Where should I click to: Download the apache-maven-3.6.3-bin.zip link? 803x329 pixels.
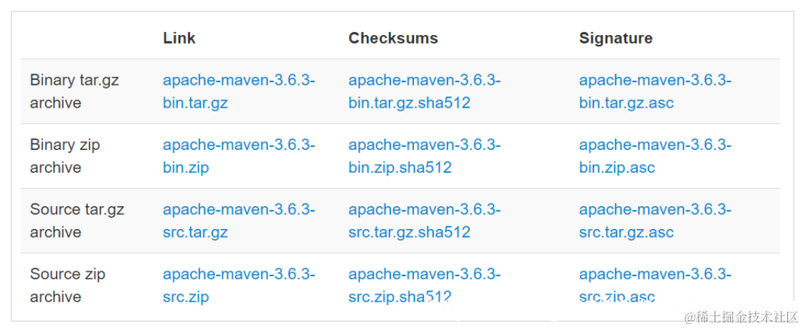(x=239, y=156)
